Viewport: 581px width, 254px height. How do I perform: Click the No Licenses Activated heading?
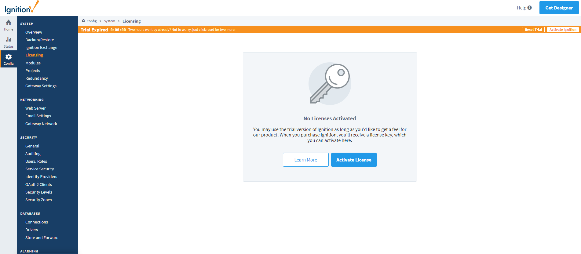(x=330, y=118)
